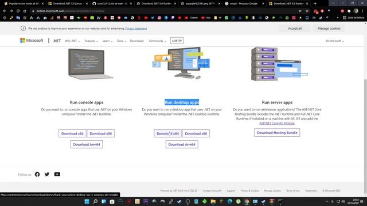The image size is (367, 206).
Task: Download x64 under Run console apps
Action: 72,133
